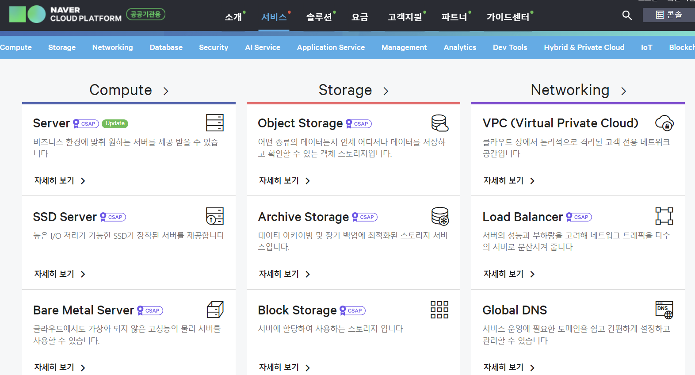
Task: Click the Global DNS icon
Action: pyautogui.click(x=664, y=310)
